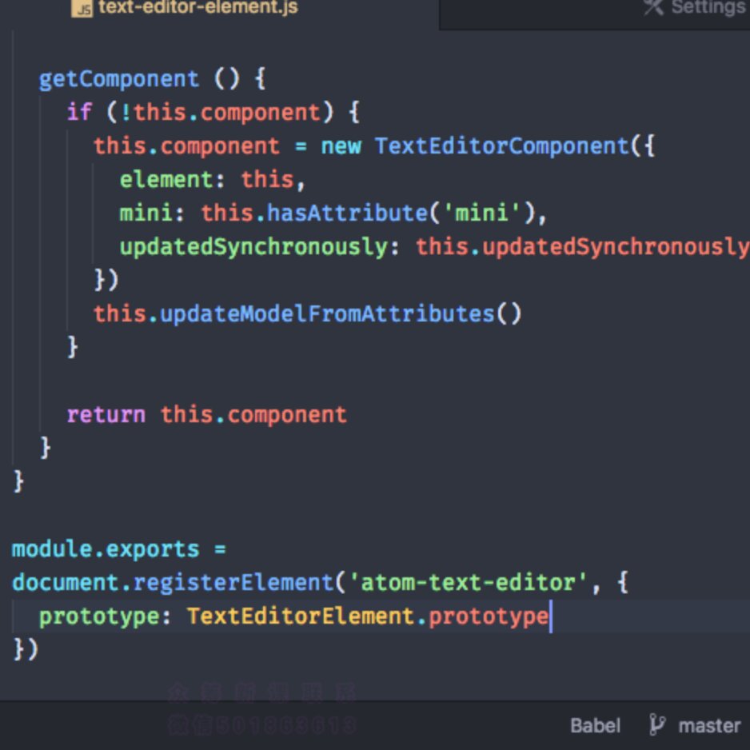The image size is (750, 750).
Task: Click the return keyword
Action: [106, 414]
